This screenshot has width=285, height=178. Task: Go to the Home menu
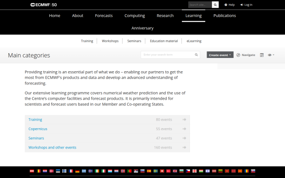point(55,16)
